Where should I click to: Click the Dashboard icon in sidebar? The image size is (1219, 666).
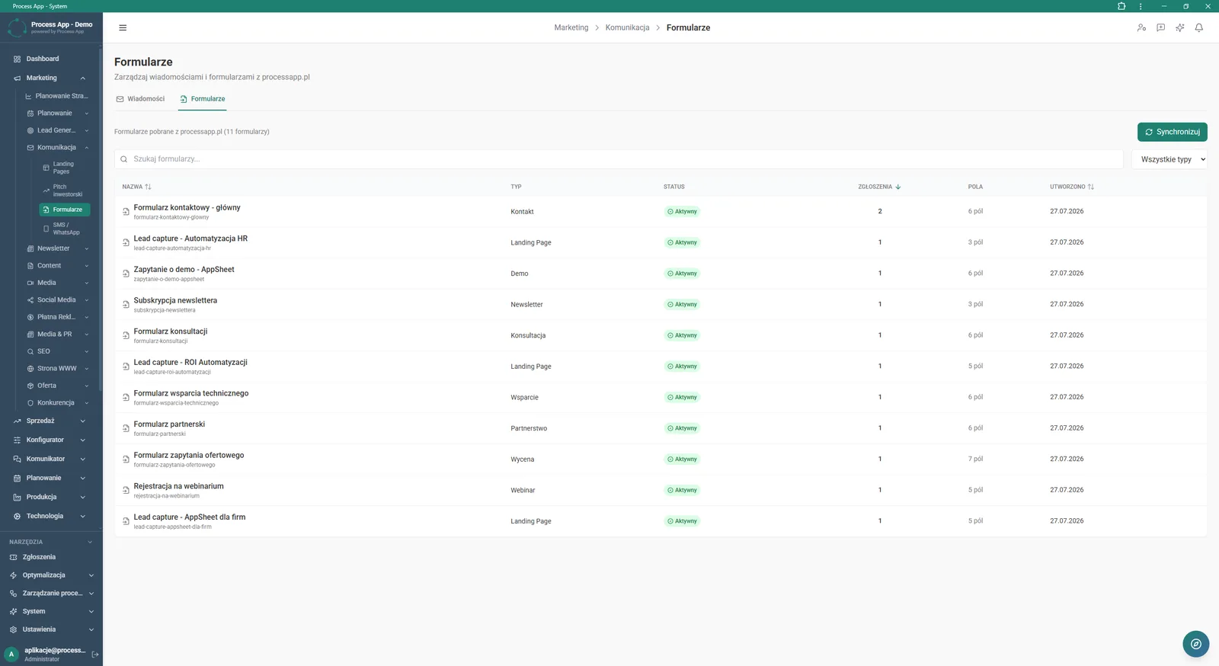[17, 59]
